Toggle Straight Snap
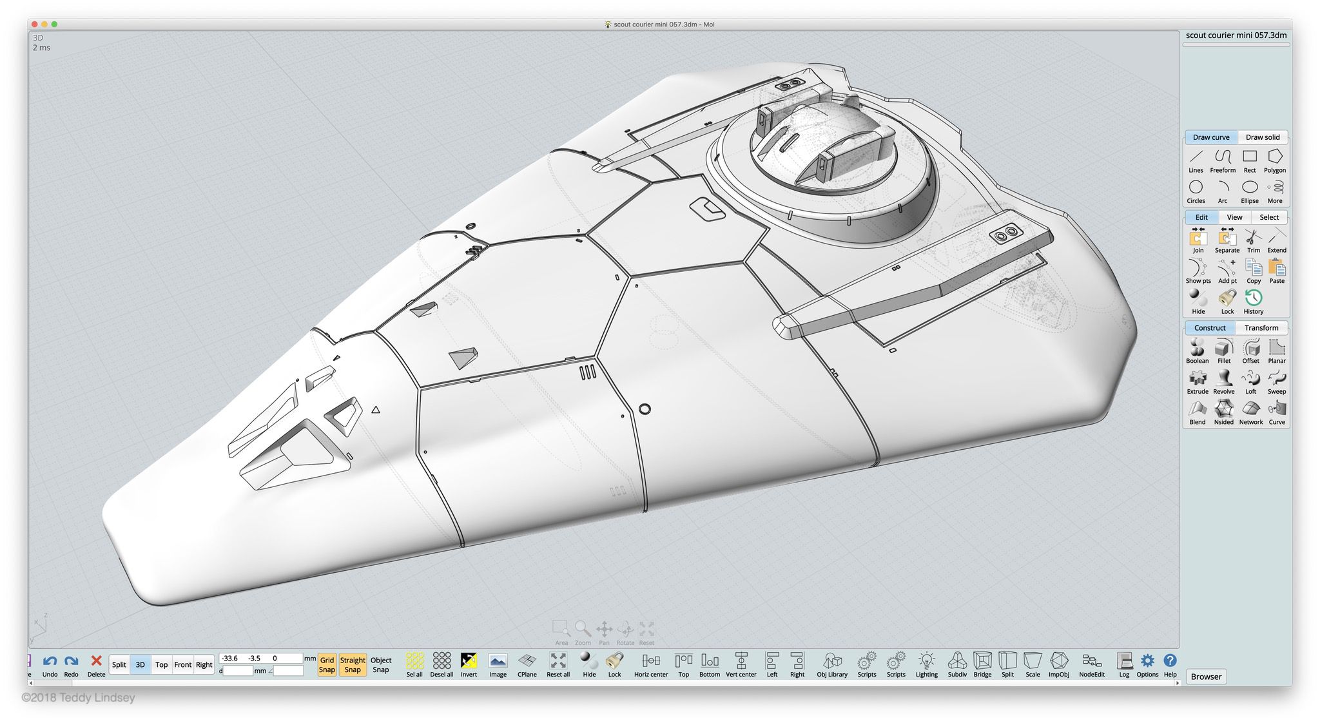 [353, 665]
